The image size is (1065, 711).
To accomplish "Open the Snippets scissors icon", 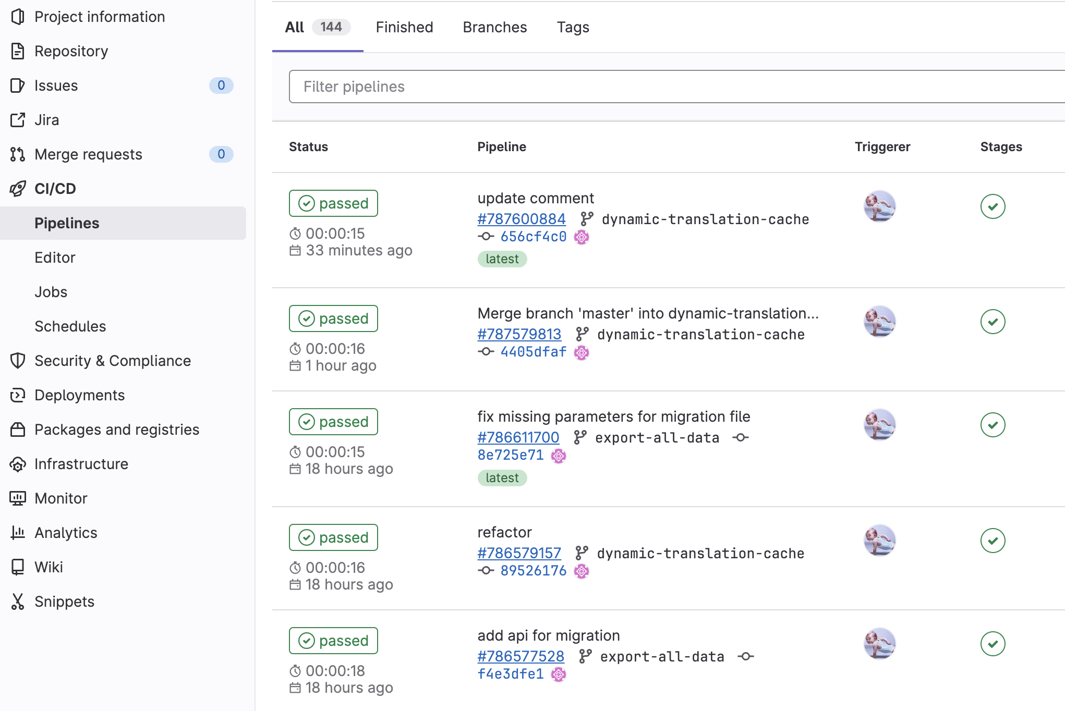I will coord(18,602).
